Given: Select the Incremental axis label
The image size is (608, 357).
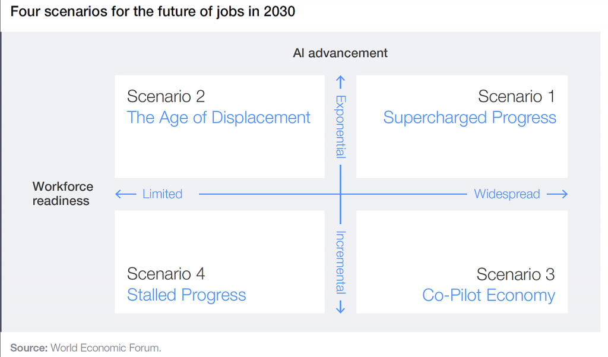Looking at the screenshot, I should [341, 262].
